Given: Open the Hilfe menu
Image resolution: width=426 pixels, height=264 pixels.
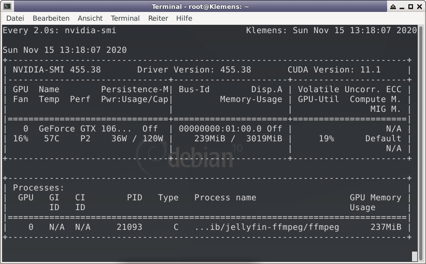Looking at the screenshot, I should [x=184, y=18].
